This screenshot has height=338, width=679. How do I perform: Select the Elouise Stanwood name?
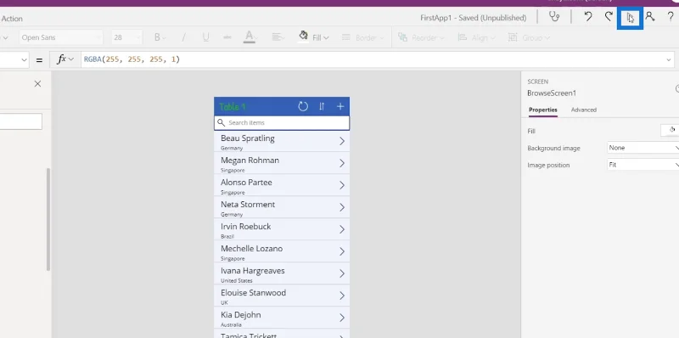click(x=253, y=293)
